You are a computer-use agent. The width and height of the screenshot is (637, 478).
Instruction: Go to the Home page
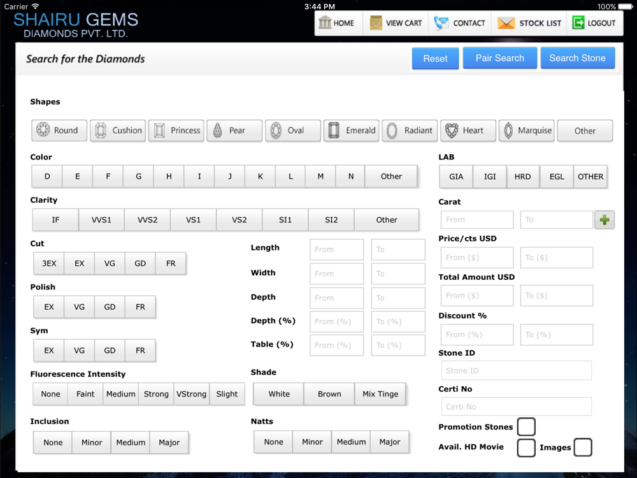tap(336, 23)
